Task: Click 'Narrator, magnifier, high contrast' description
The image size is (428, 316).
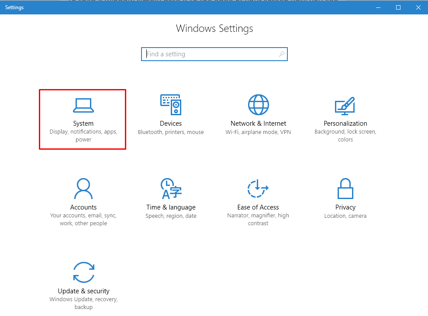Action: 258,220
